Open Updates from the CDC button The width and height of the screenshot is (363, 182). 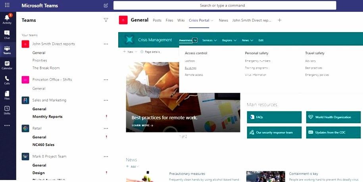(x=333, y=132)
